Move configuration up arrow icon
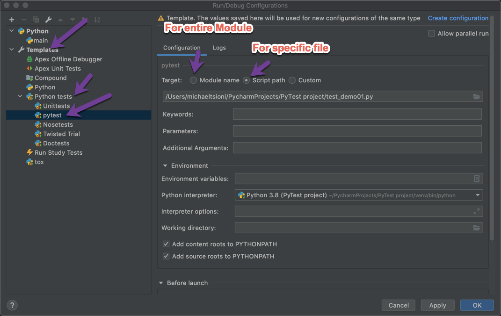The image size is (501, 316). [60, 20]
